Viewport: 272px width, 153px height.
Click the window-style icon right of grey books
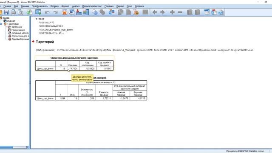[x=207, y=12]
